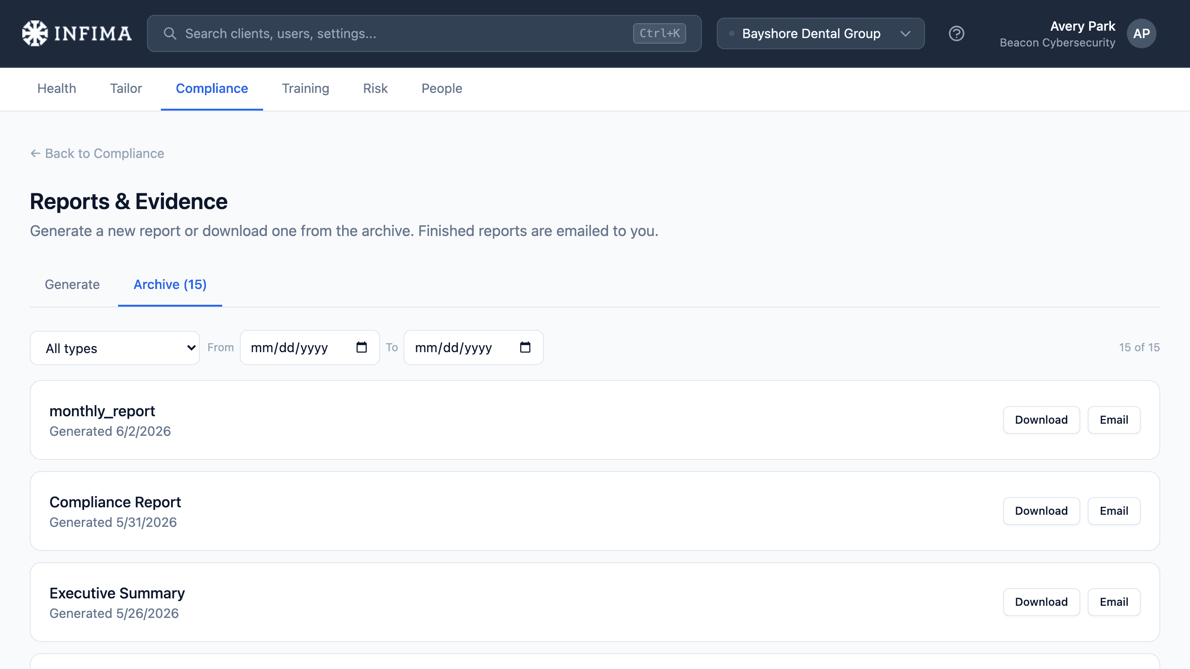
Task: Open the People tab
Action: pos(442,88)
